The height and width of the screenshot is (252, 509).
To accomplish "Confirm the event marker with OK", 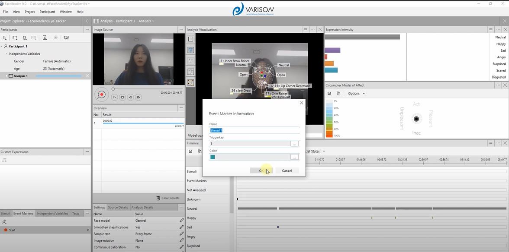I will [x=261, y=170].
